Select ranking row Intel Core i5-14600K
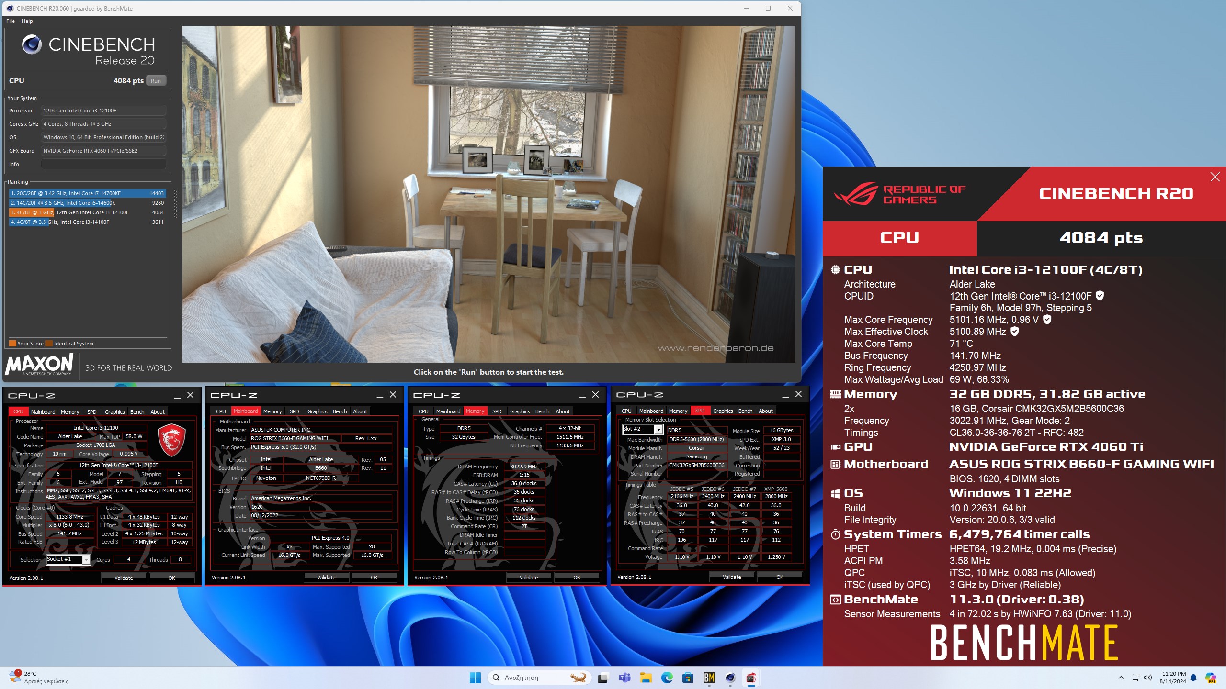This screenshot has width=1226, height=689. 87,203
